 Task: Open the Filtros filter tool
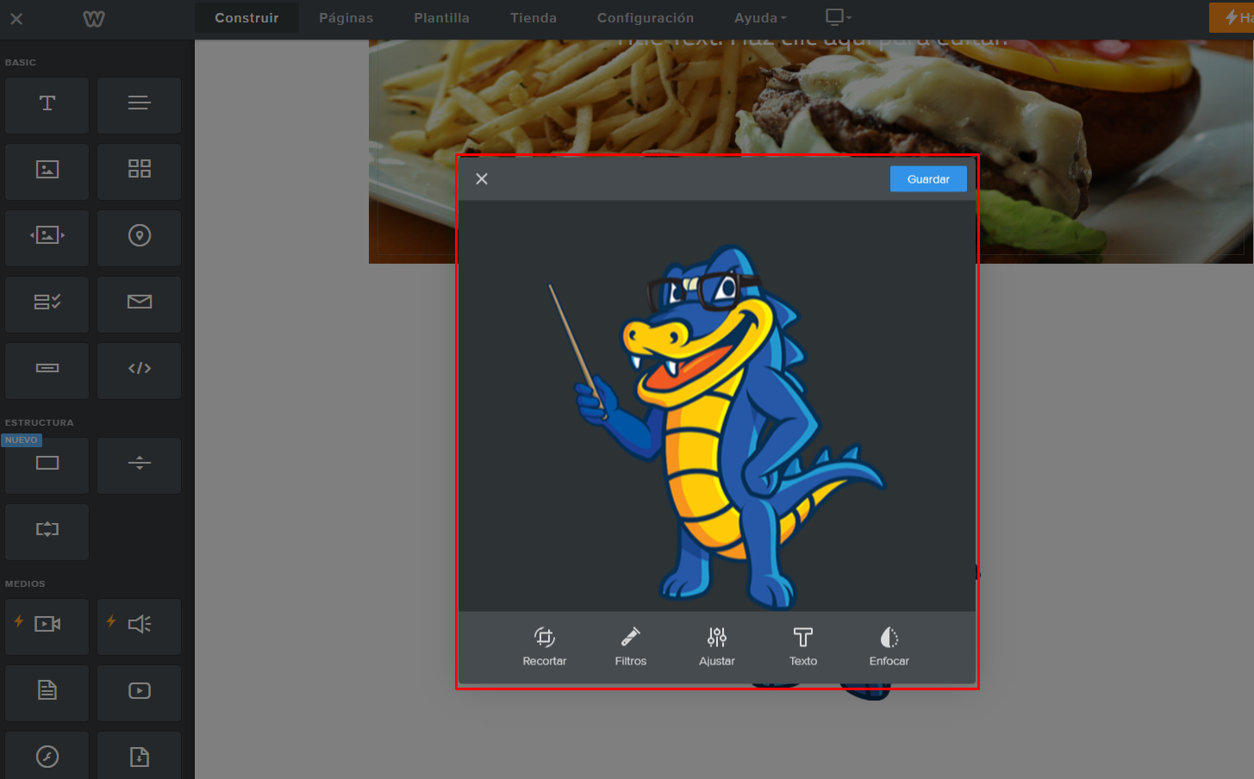tap(631, 647)
